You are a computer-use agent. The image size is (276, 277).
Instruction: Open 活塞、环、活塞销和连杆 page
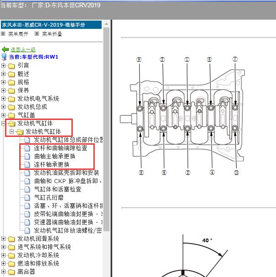tap(68, 206)
